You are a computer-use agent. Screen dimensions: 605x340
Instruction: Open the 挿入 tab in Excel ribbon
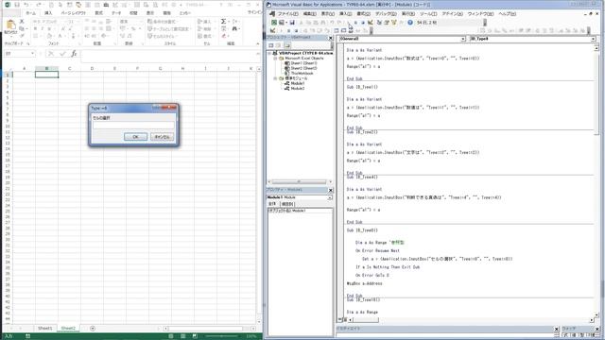[x=48, y=13]
